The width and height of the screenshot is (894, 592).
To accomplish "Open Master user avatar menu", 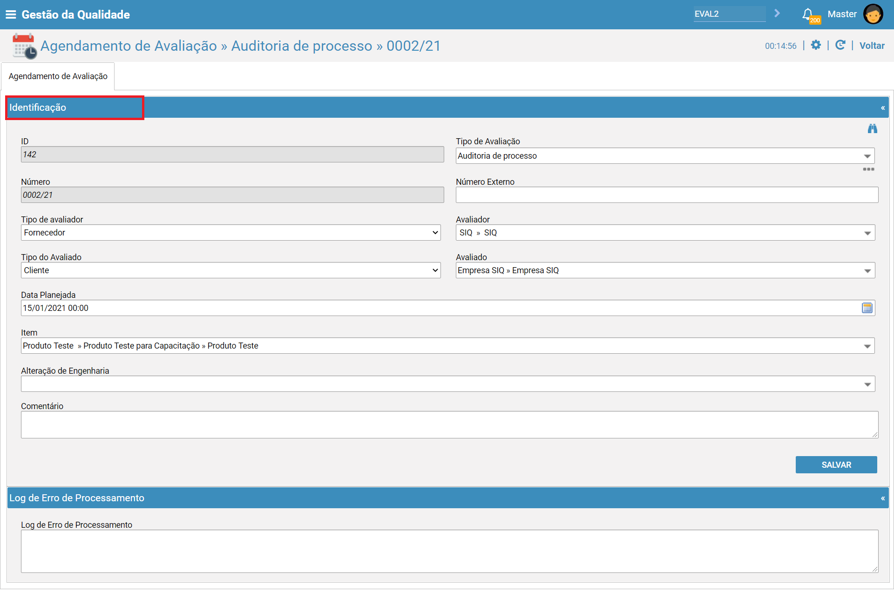I will point(873,14).
